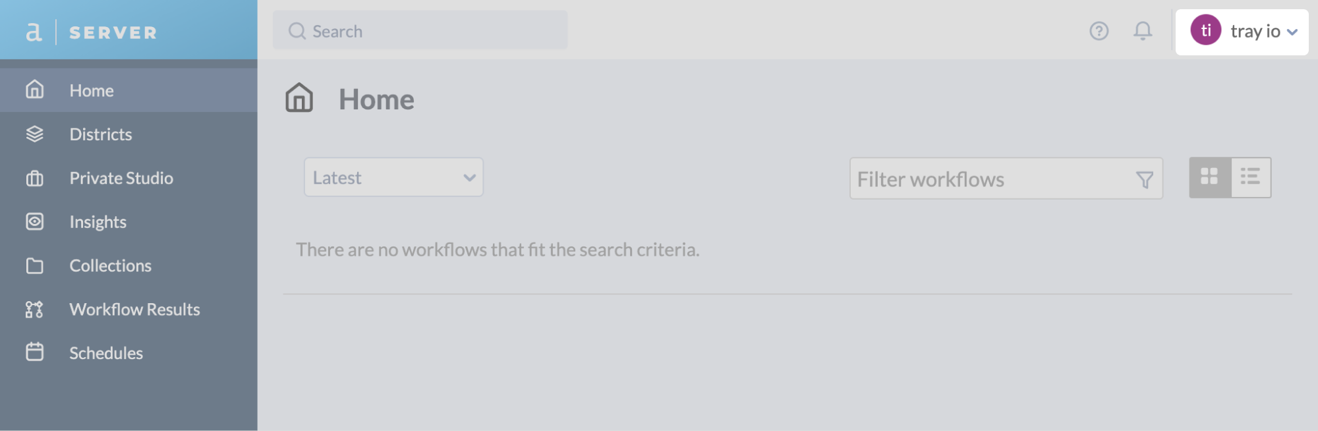Open the Latest sort dropdown

[x=393, y=177]
